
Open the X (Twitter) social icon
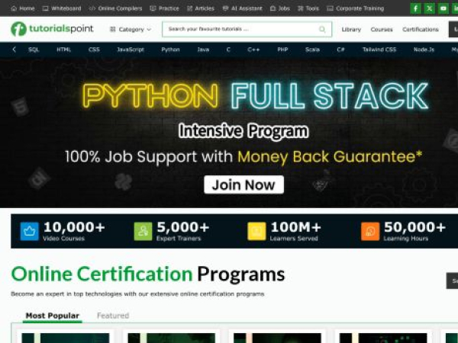pyautogui.click(x=429, y=8)
